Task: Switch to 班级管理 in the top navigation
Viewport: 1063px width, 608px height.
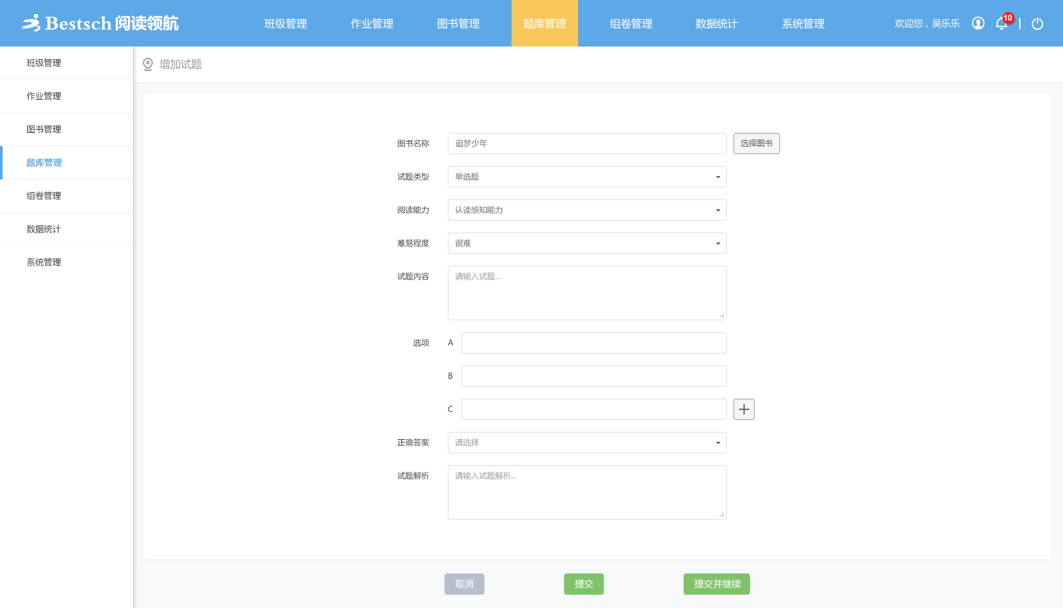Action: (286, 24)
